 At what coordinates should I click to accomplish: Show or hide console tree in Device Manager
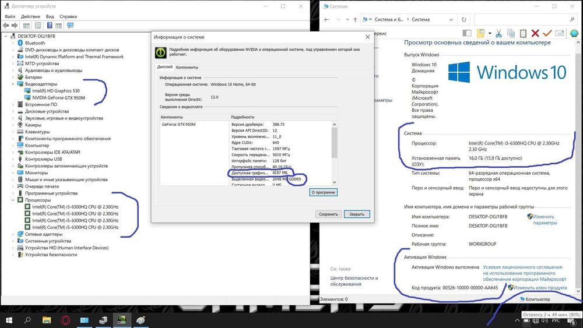[x=26, y=25]
